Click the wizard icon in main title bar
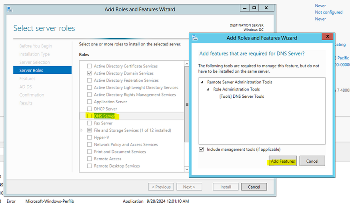Image resolution: width=350 pixels, height=203 pixels. click(10, 9)
